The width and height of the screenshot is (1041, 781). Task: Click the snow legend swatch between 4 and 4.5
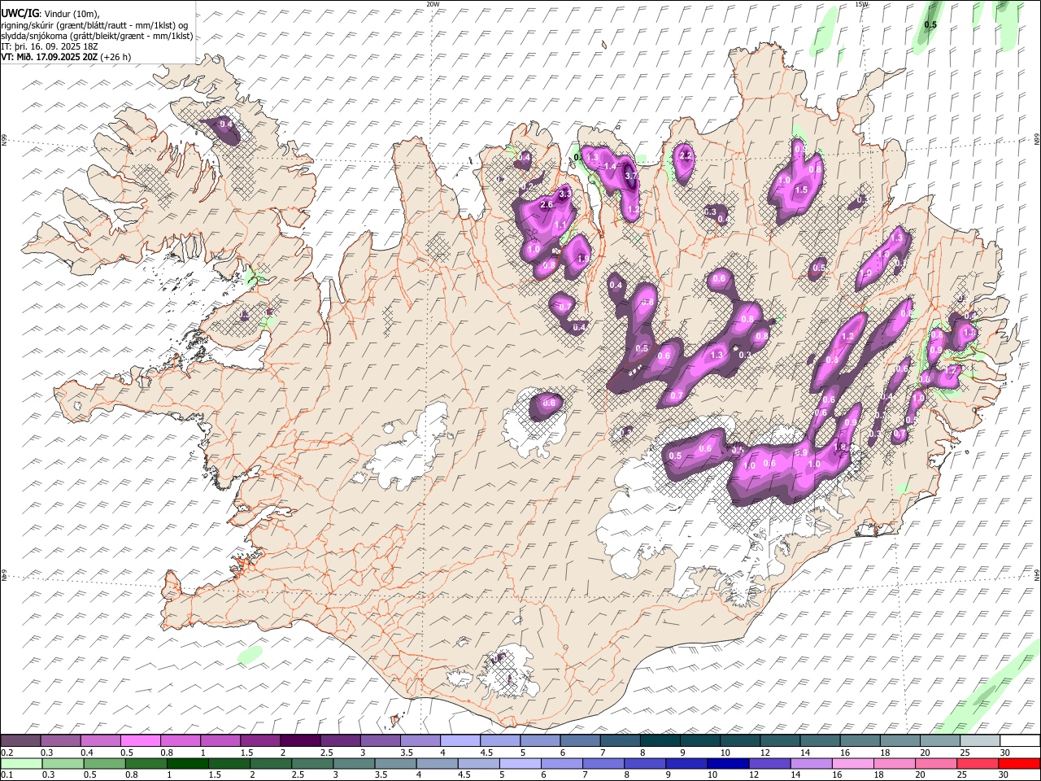click(x=459, y=741)
